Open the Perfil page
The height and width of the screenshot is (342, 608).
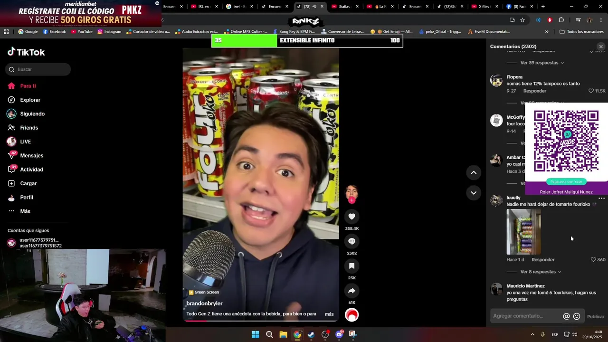coord(20,198)
